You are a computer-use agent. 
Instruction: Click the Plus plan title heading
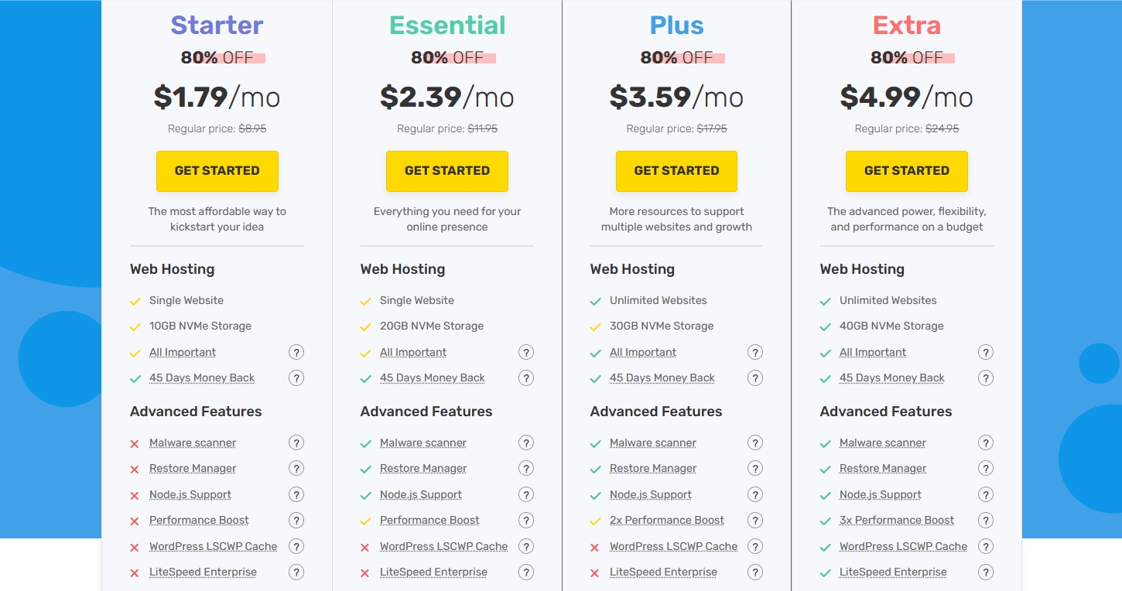(676, 26)
